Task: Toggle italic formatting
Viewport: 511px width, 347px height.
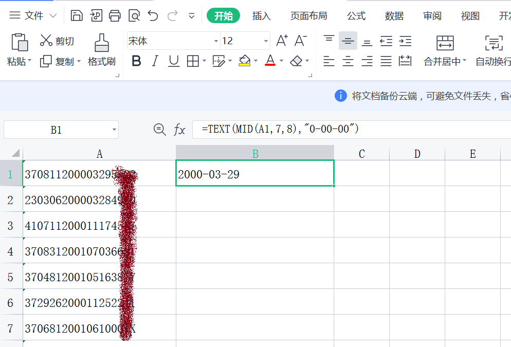Action: pyautogui.click(x=155, y=61)
